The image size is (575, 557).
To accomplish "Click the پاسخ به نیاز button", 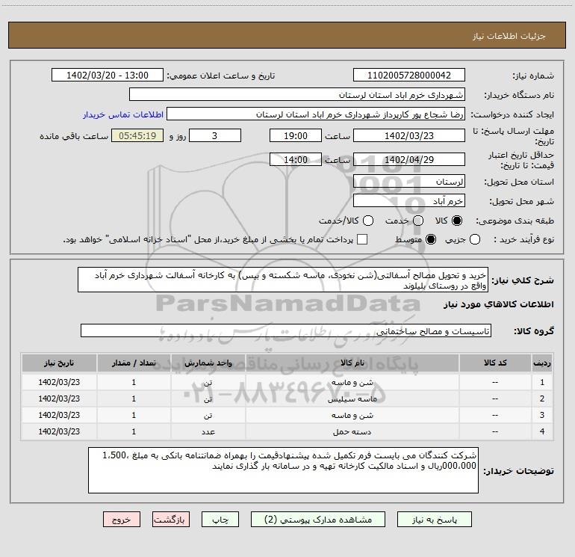I will (435, 520).
